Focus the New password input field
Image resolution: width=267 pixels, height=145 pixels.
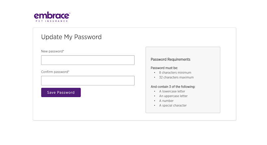click(88, 60)
